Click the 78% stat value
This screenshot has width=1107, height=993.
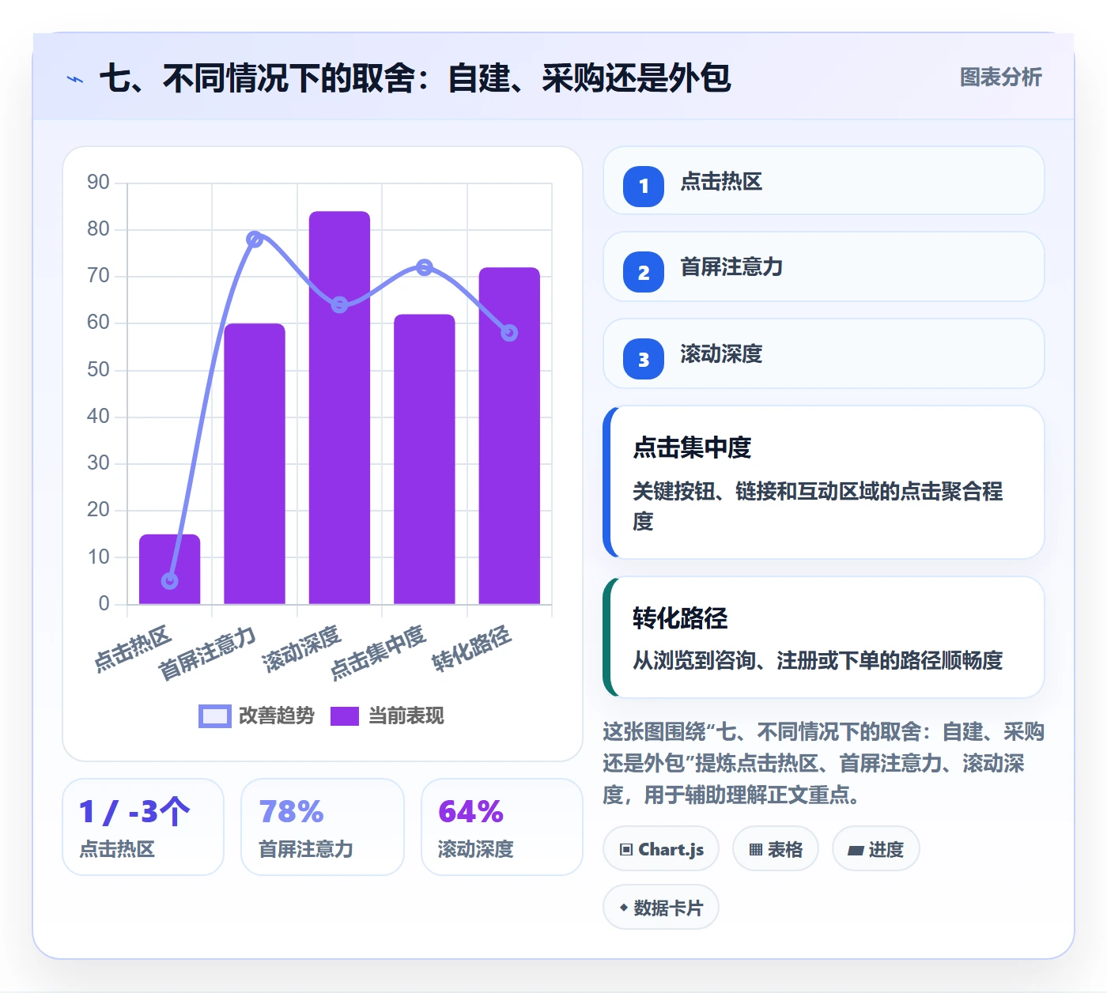291,812
